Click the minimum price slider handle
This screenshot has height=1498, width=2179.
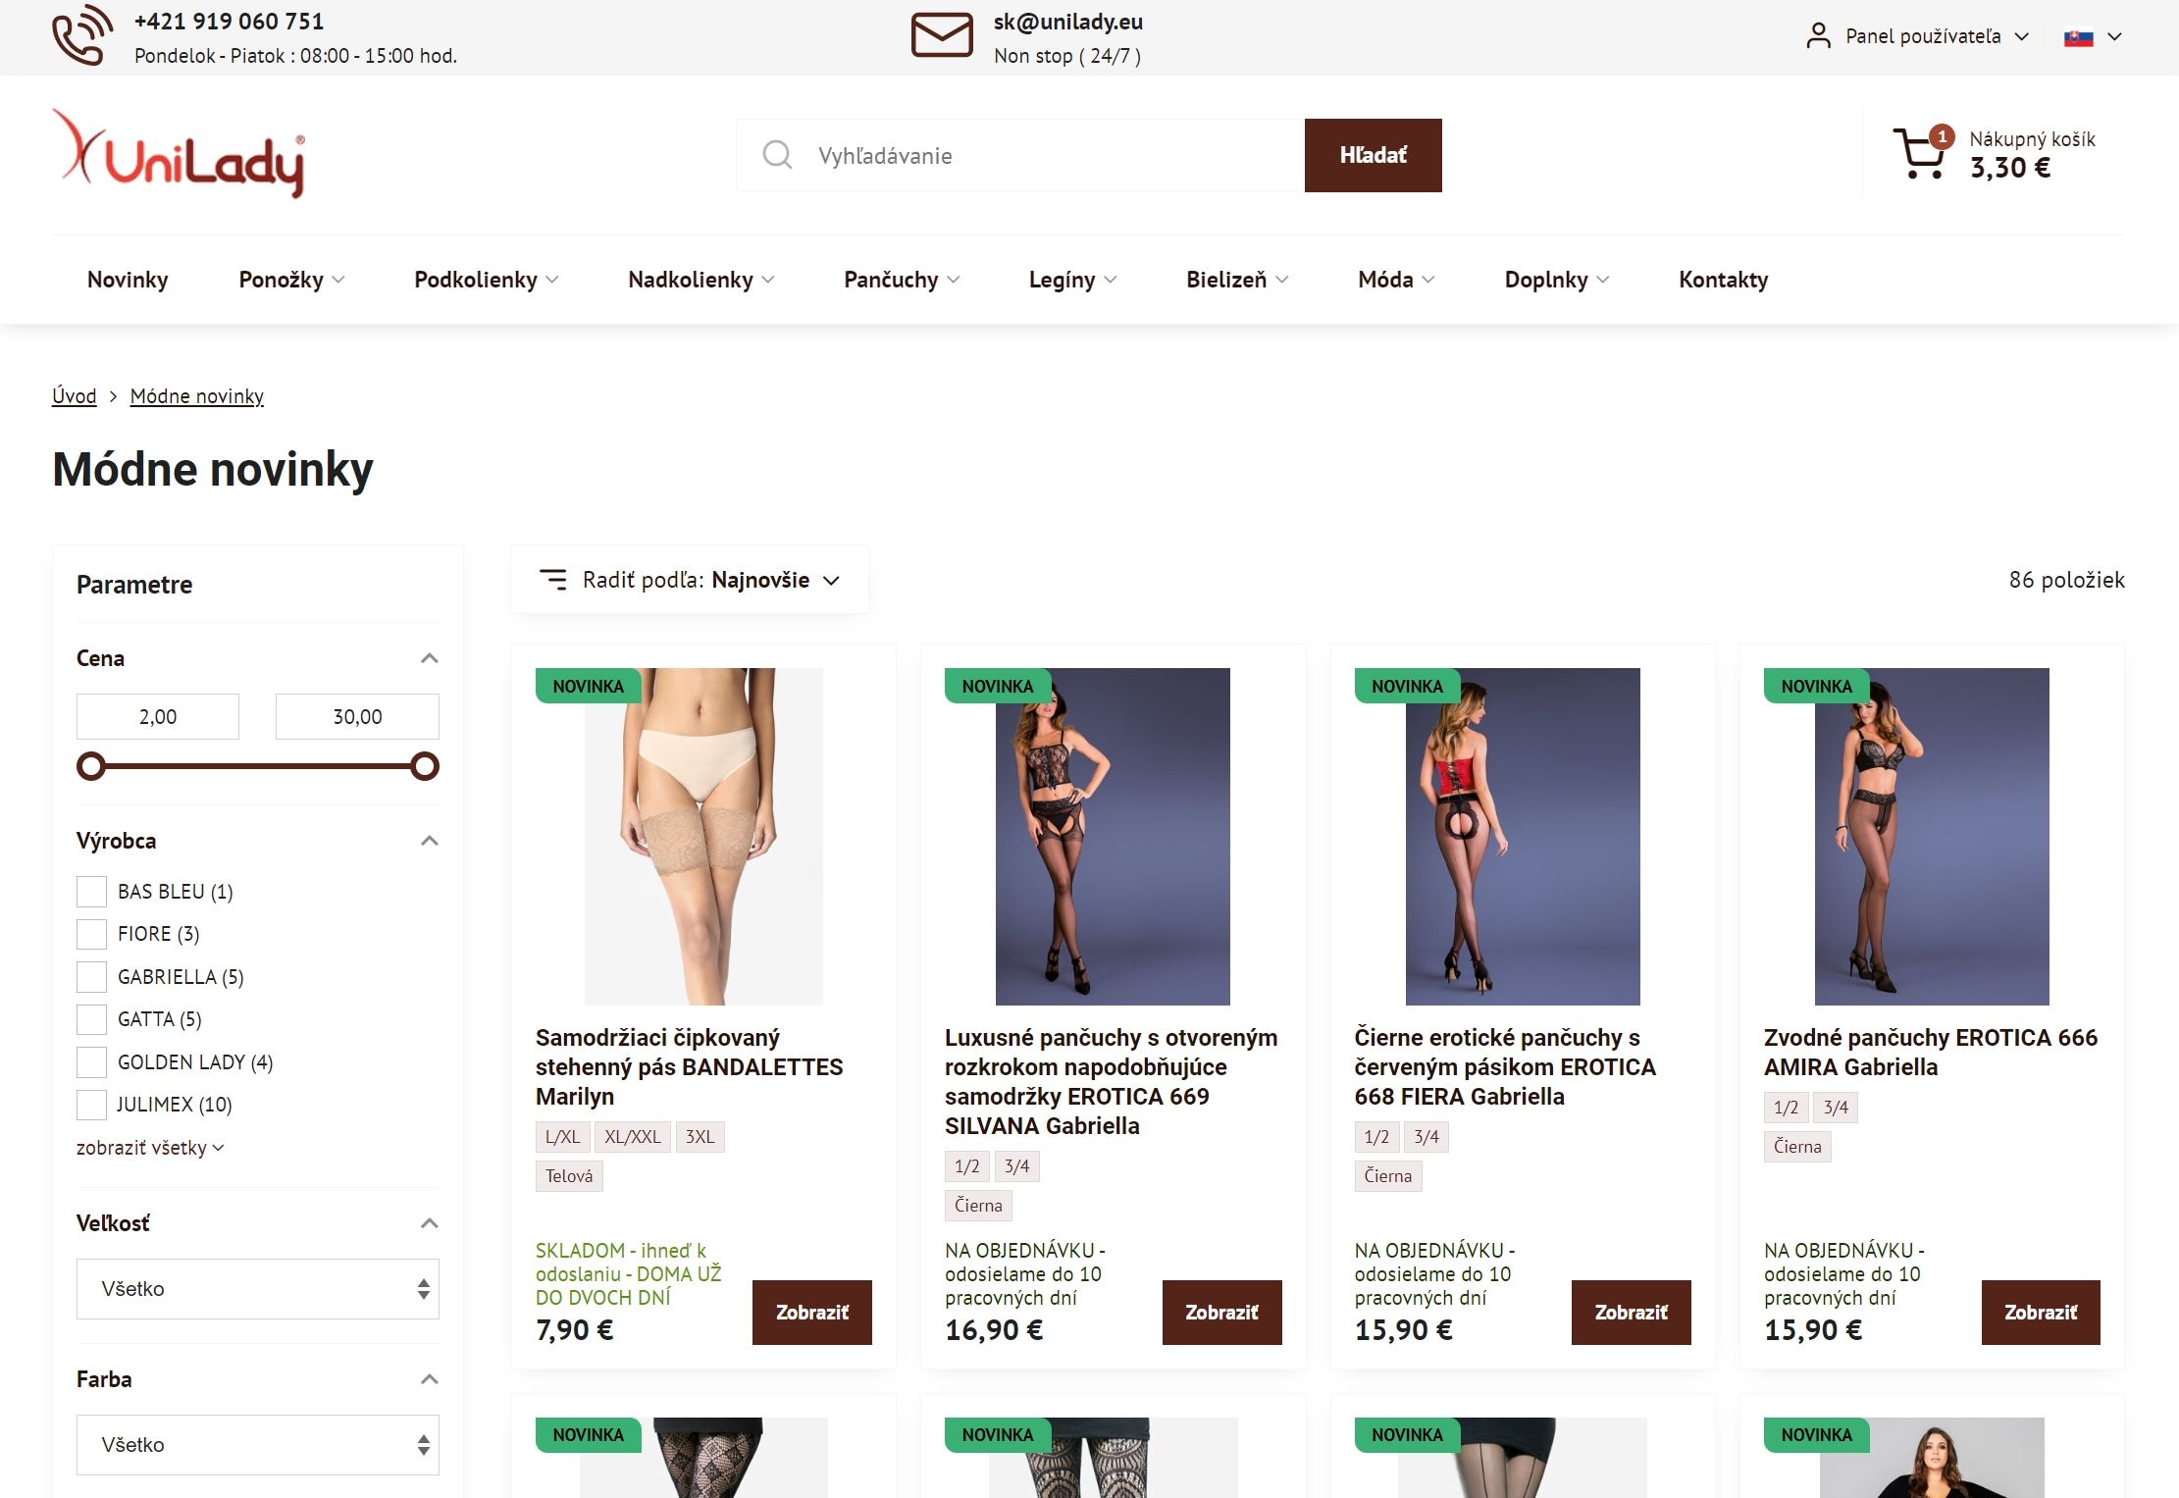tap(91, 766)
